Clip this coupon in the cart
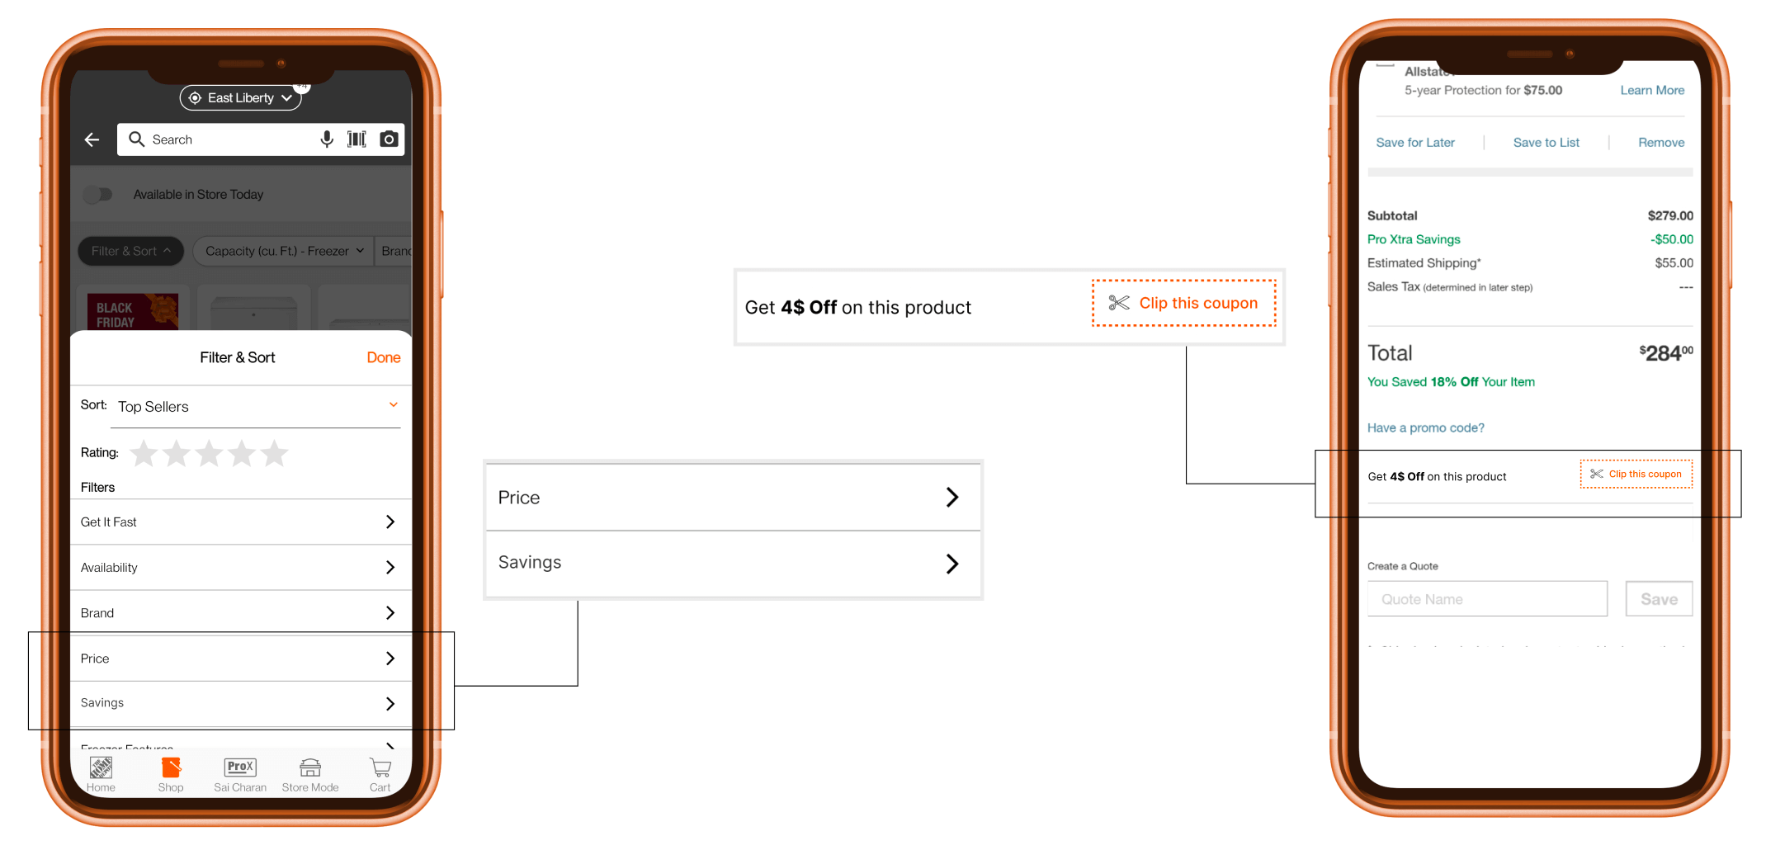 point(1636,474)
